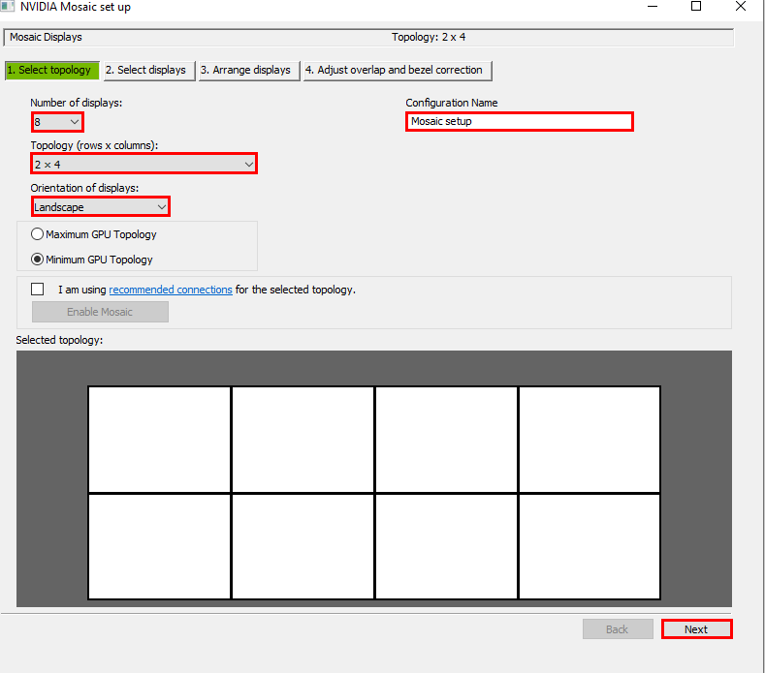
Task: Click the Back button
Action: [617, 629]
